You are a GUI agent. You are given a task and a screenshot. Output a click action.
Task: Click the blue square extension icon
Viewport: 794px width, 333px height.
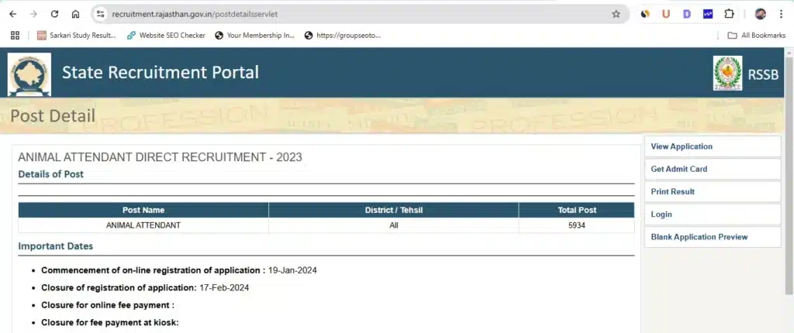click(x=708, y=14)
